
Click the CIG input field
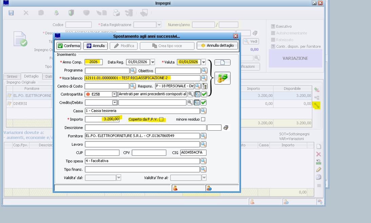point(193,153)
